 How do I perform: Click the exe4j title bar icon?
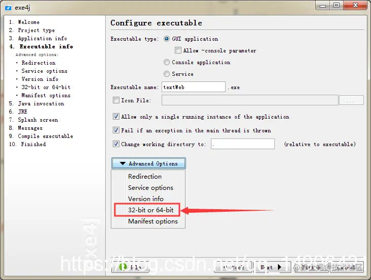point(8,8)
